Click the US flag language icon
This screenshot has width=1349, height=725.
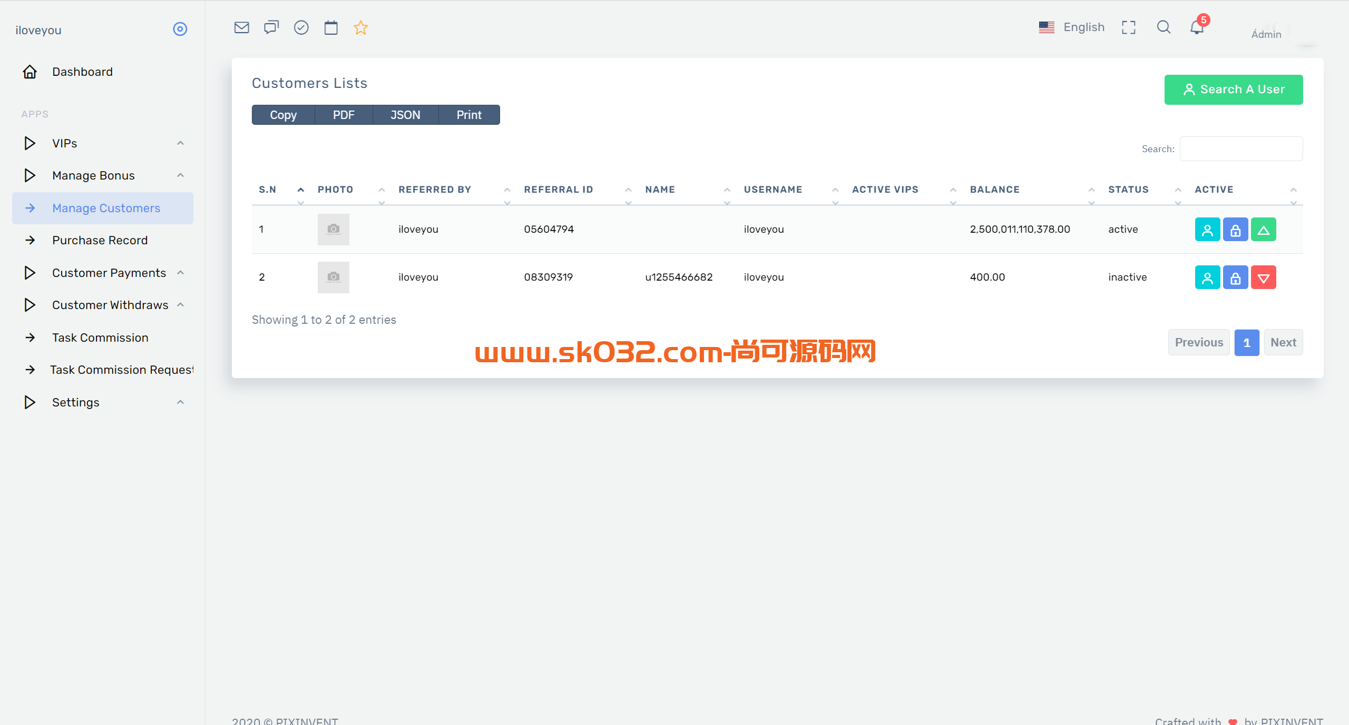tap(1047, 27)
